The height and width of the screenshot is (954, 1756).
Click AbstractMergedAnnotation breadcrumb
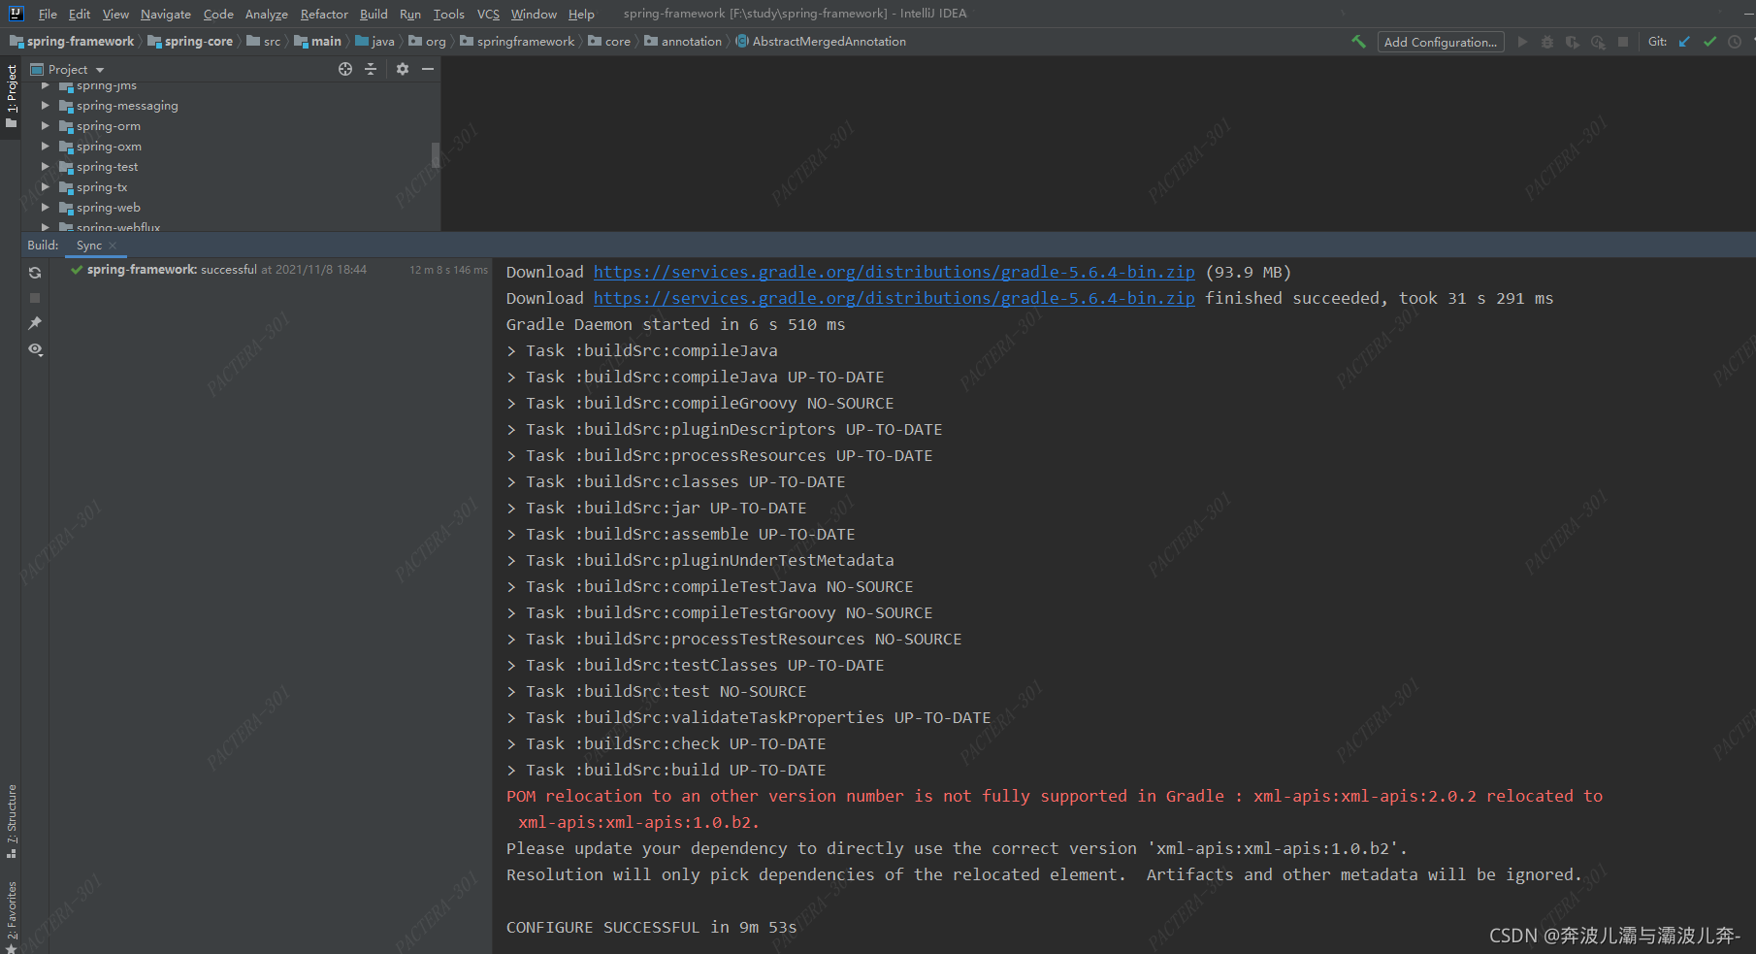tap(821, 42)
